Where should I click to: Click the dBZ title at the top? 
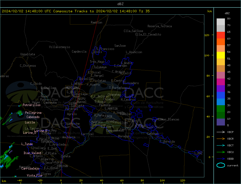pyautogui.click(x=120, y=4)
